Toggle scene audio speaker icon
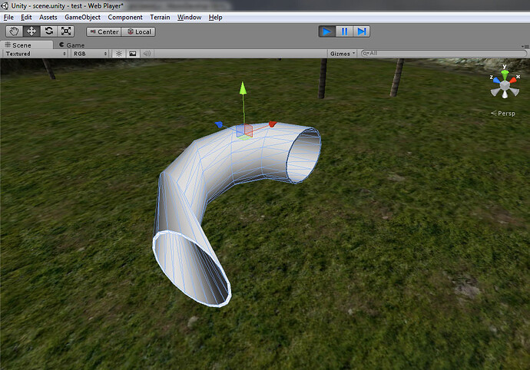530x370 pixels. coord(147,54)
